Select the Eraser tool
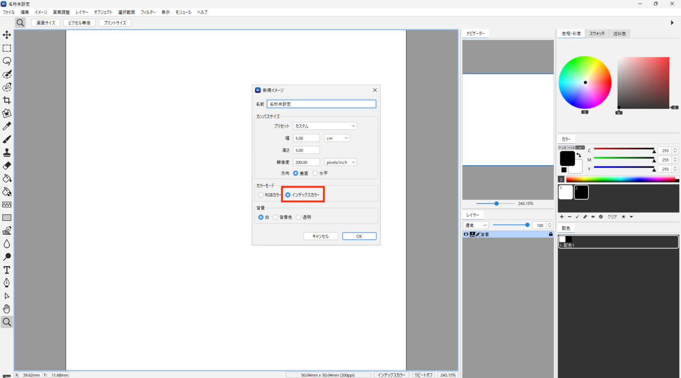The height and width of the screenshot is (378, 681). [x=7, y=166]
